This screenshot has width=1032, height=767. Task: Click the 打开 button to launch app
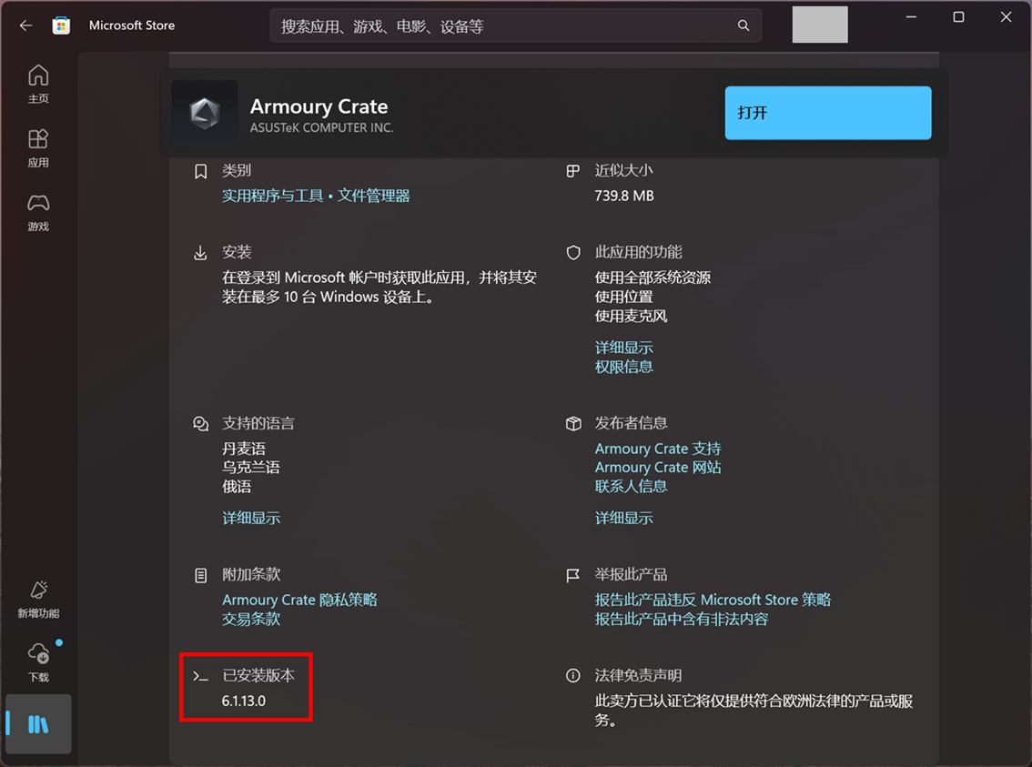click(x=828, y=113)
